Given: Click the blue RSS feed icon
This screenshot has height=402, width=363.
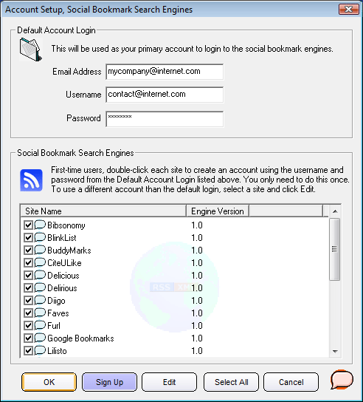Looking at the screenshot, I should (x=31, y=180).
